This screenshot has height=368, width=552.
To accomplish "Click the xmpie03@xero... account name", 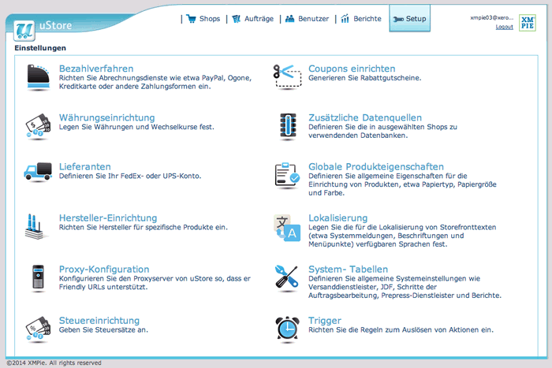I will tap(492, 17).
